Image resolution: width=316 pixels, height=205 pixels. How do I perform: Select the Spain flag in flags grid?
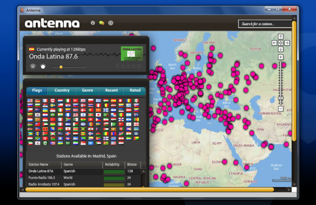[113, 100]
